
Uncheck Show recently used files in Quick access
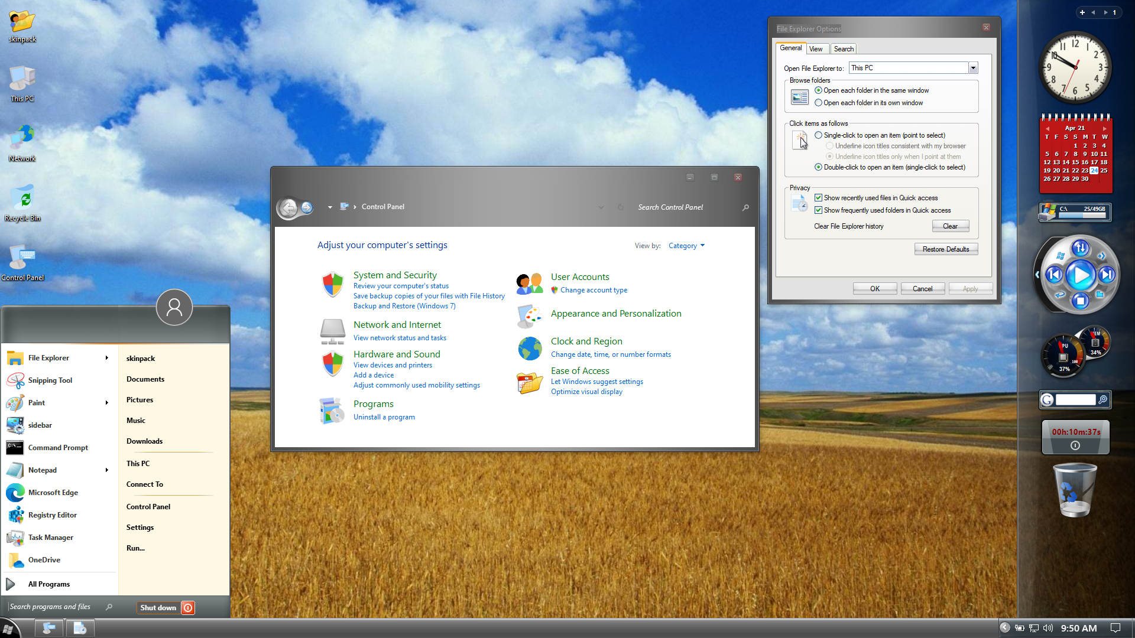coord(818,198)
